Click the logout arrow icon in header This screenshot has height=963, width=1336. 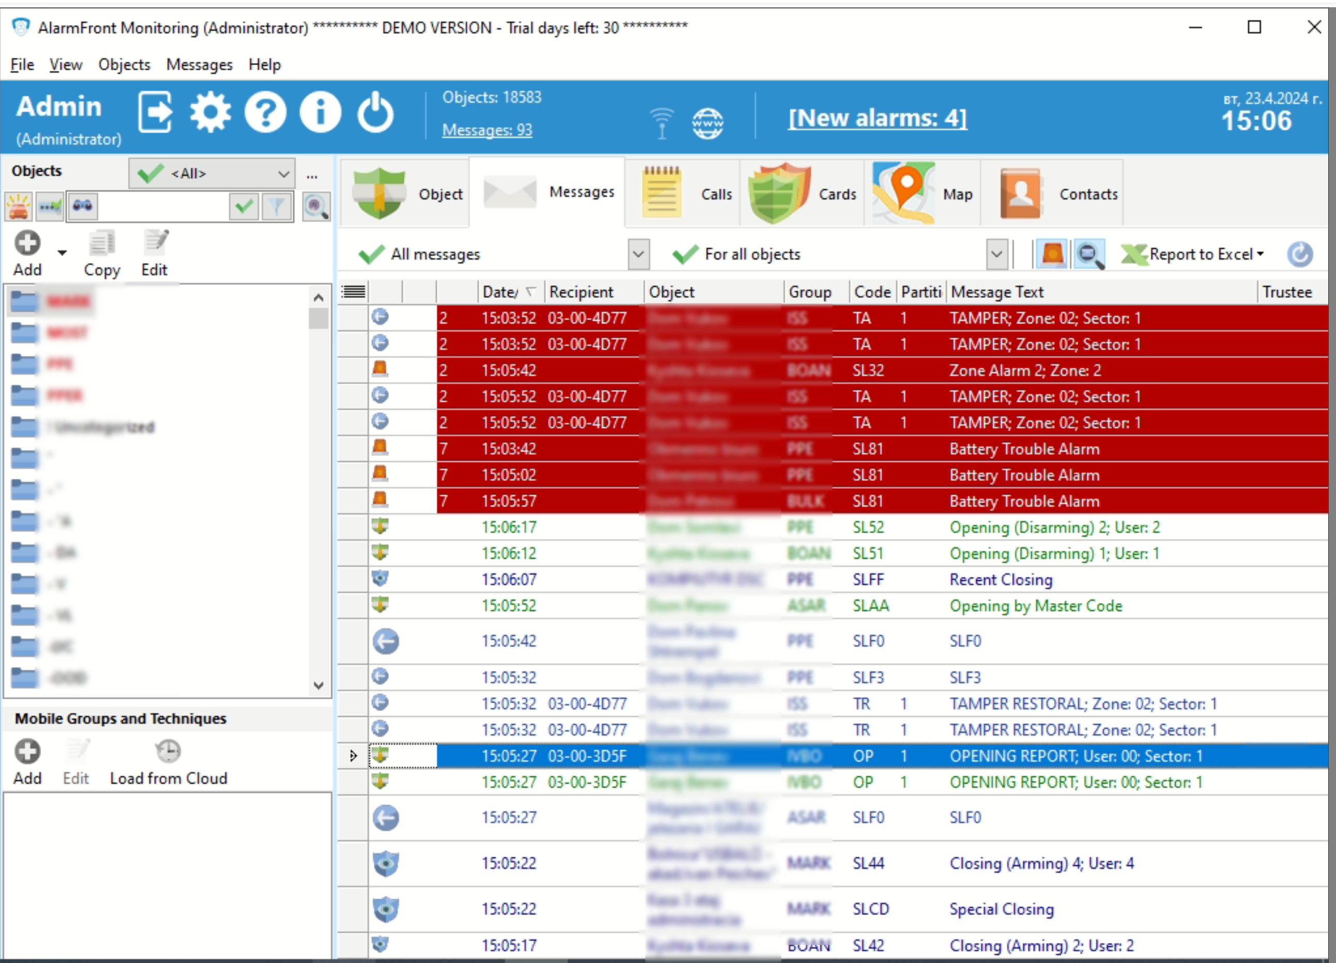coord(155,112)
